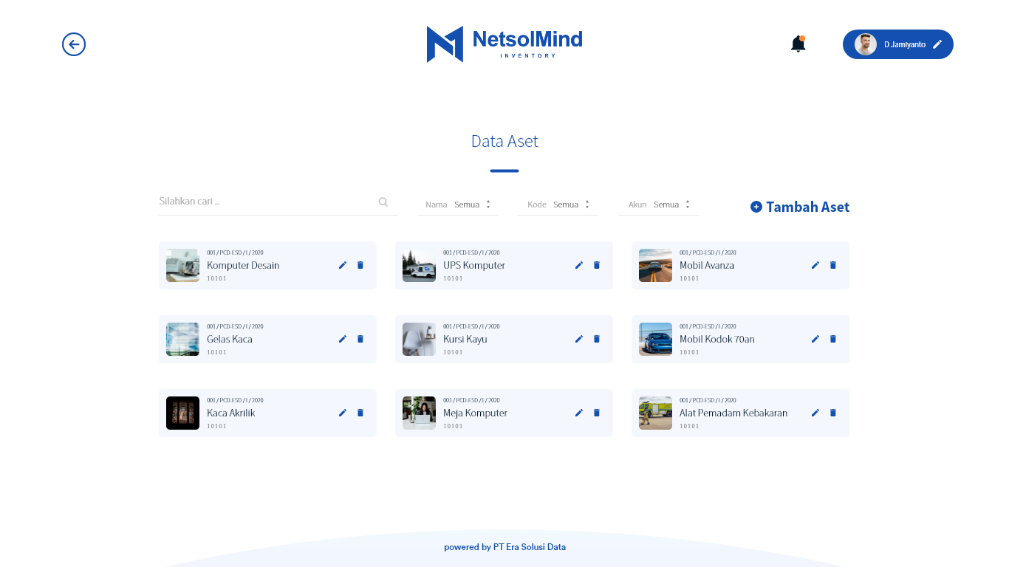Image resolution: width=1009 pixels, height=567 pixels.
Task: Select the 'Alat Pemadam Kebakaran' asset name
Action: [733, 413]
